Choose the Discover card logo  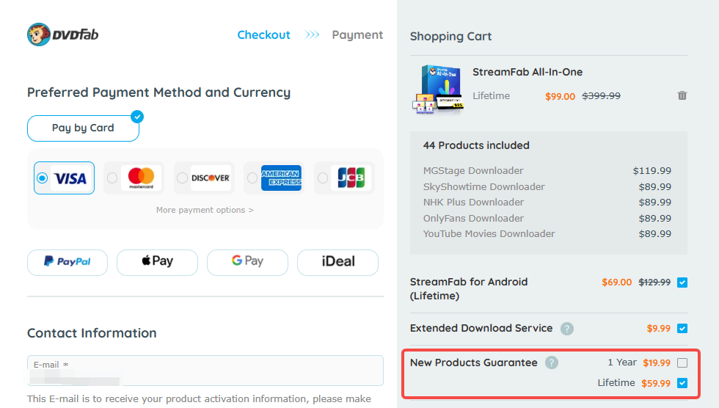pos(211,178)
